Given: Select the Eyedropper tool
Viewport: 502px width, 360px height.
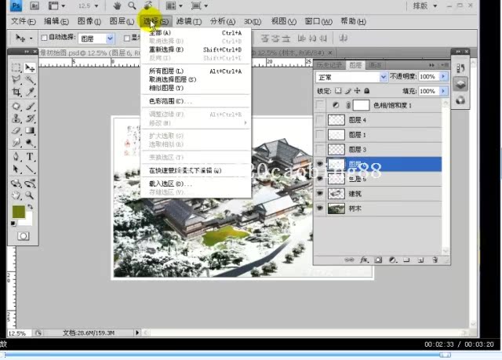Looking at the screenshot, I should 30,93.
